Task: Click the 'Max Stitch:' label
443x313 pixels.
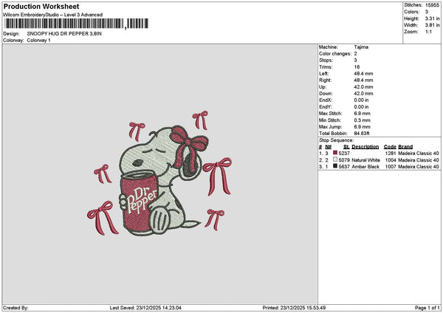Action: [330, 114]
